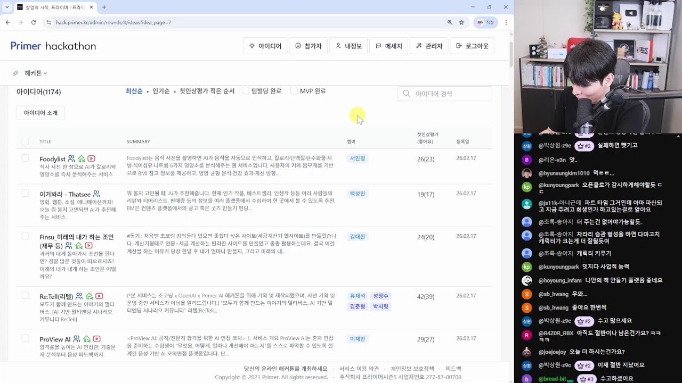Screen dimensions: 682x383
Task: Open the 관리자 nav item
Action: [429, 46]
